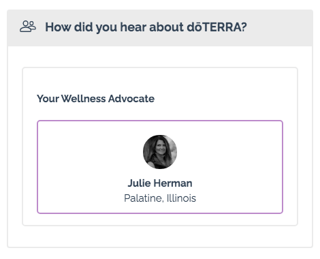Click the gray header bar of the panel
Screen dimensions: 320x259
coord(160,28)
